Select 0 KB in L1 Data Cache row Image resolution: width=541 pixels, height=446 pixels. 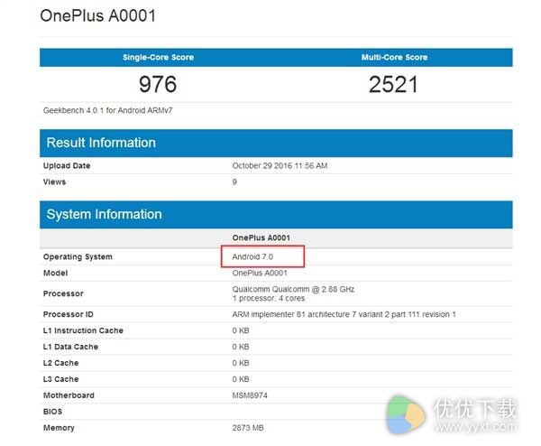click(x=241, y=347)
